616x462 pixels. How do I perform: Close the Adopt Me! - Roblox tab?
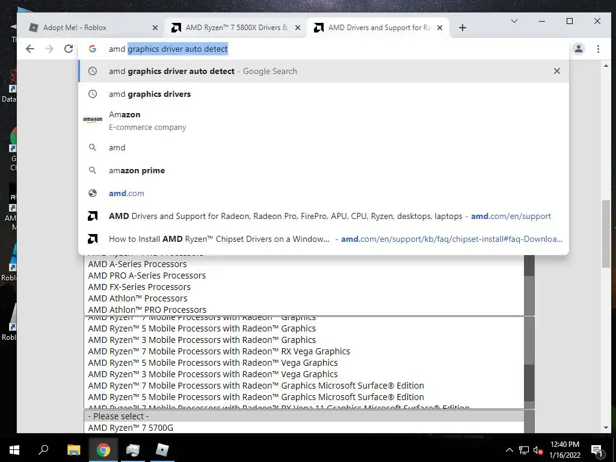(x=155, y=28)
